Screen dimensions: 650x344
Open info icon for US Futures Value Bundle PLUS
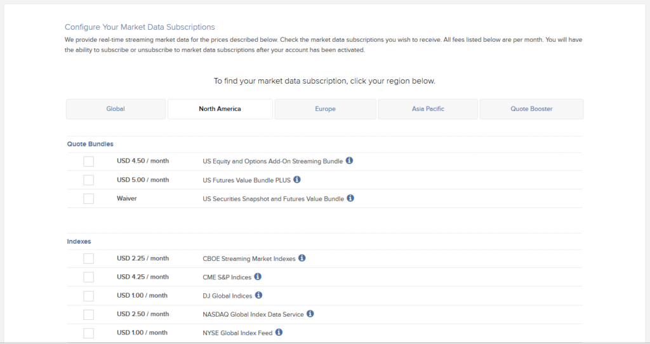297,180
